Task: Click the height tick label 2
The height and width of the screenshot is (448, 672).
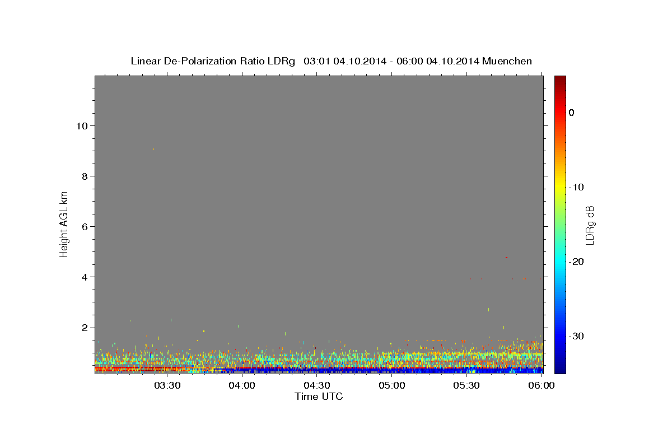Action: (x=83, y=328)
